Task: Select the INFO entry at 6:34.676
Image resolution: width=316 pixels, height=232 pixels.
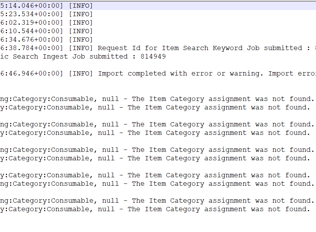Action: tap(46, 39)
